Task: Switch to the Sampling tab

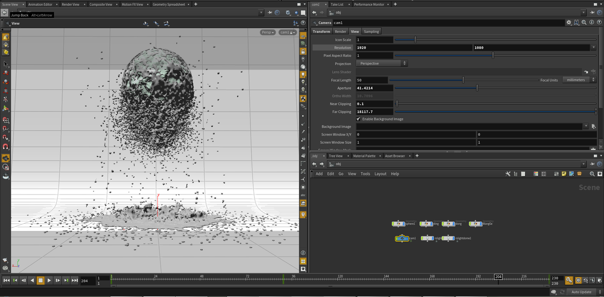Action: (x=371, y=31)
